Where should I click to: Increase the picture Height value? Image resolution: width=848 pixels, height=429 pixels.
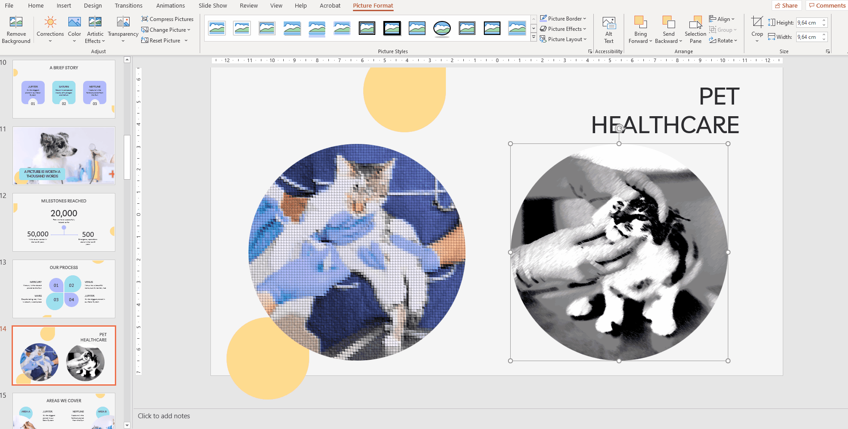(824, 21)
